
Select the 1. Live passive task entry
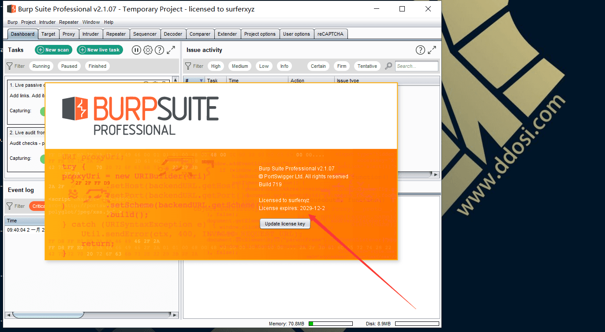[x=26, y=103]
